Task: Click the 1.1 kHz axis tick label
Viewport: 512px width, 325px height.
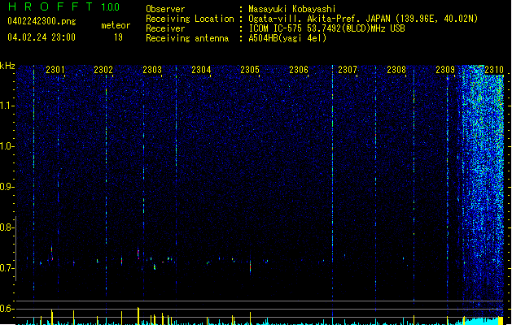Action: [x=7, y=106]
